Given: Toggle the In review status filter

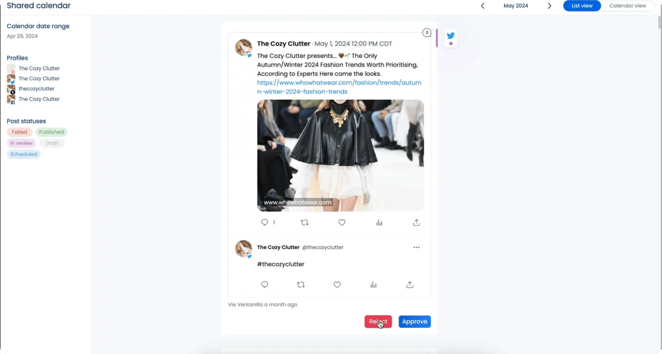Looking at the screenshot, I should 21,143.
